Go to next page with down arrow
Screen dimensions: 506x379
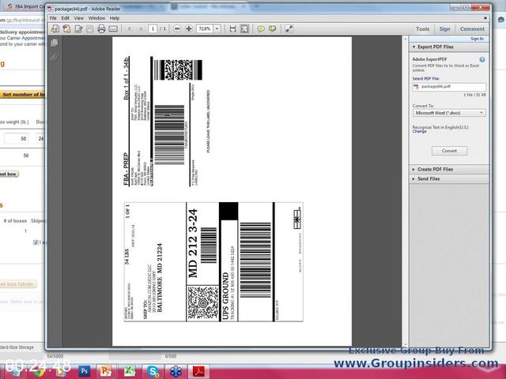coord(141,28)
